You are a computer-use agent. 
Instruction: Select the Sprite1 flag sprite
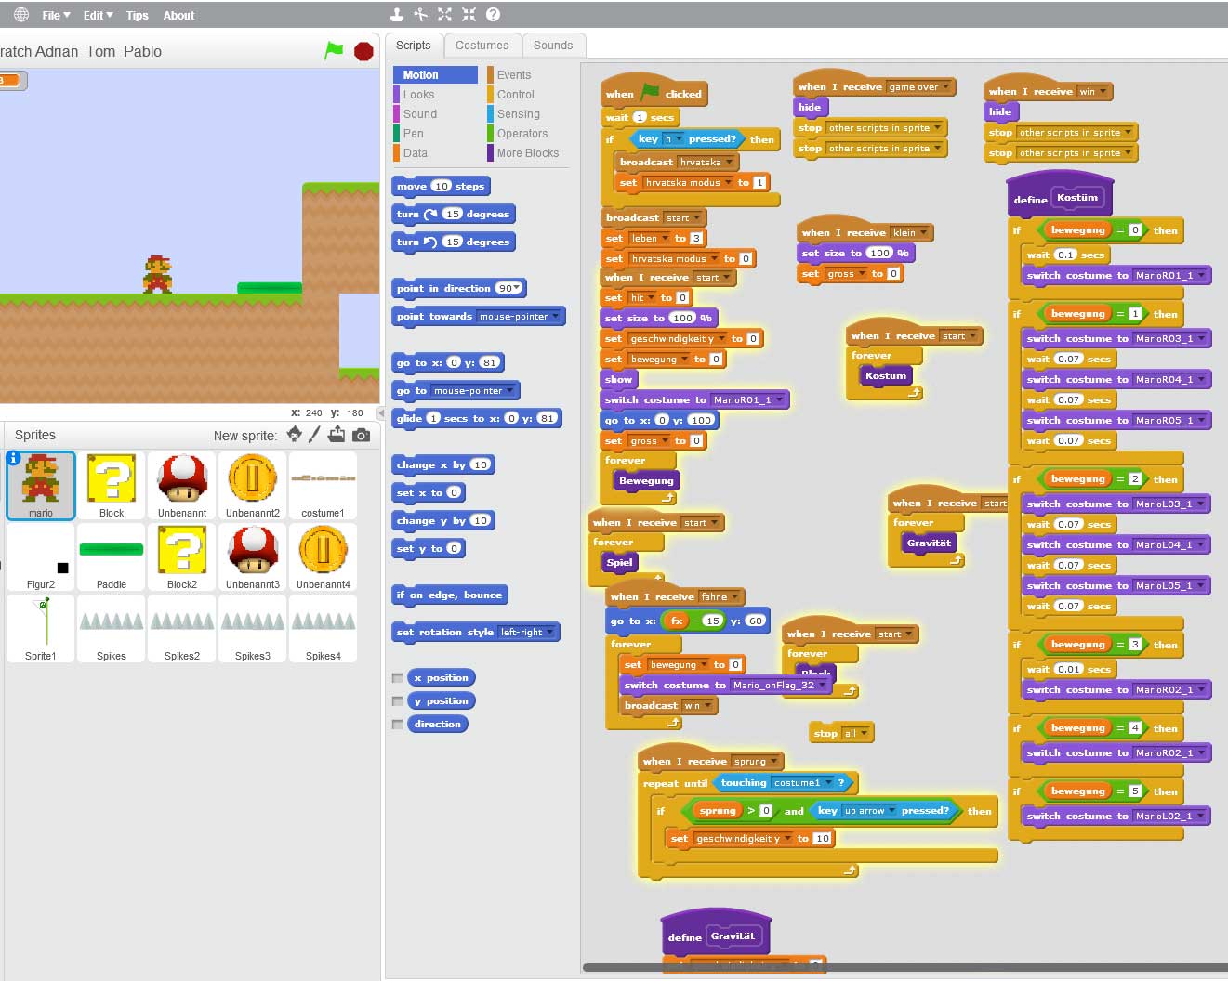coord(41,628)
